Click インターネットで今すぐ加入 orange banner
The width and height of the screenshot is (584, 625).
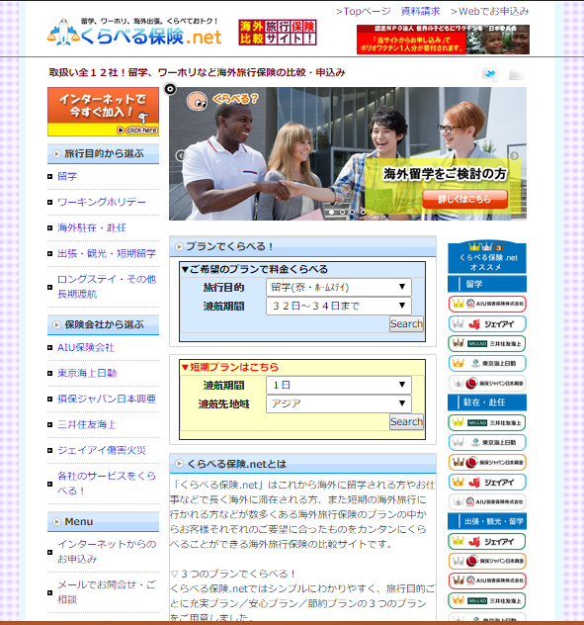pyautogui.click(x=103, y=112)
